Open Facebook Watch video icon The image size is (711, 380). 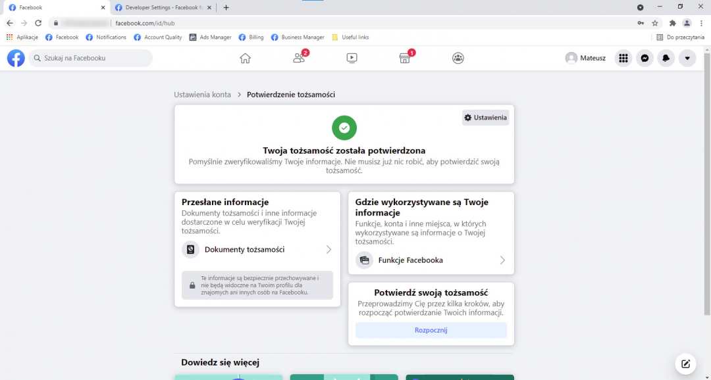point(352,58)
